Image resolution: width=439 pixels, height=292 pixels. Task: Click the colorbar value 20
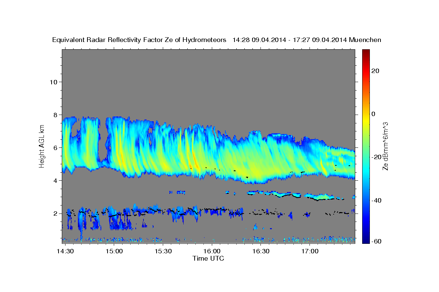[375, 71]
